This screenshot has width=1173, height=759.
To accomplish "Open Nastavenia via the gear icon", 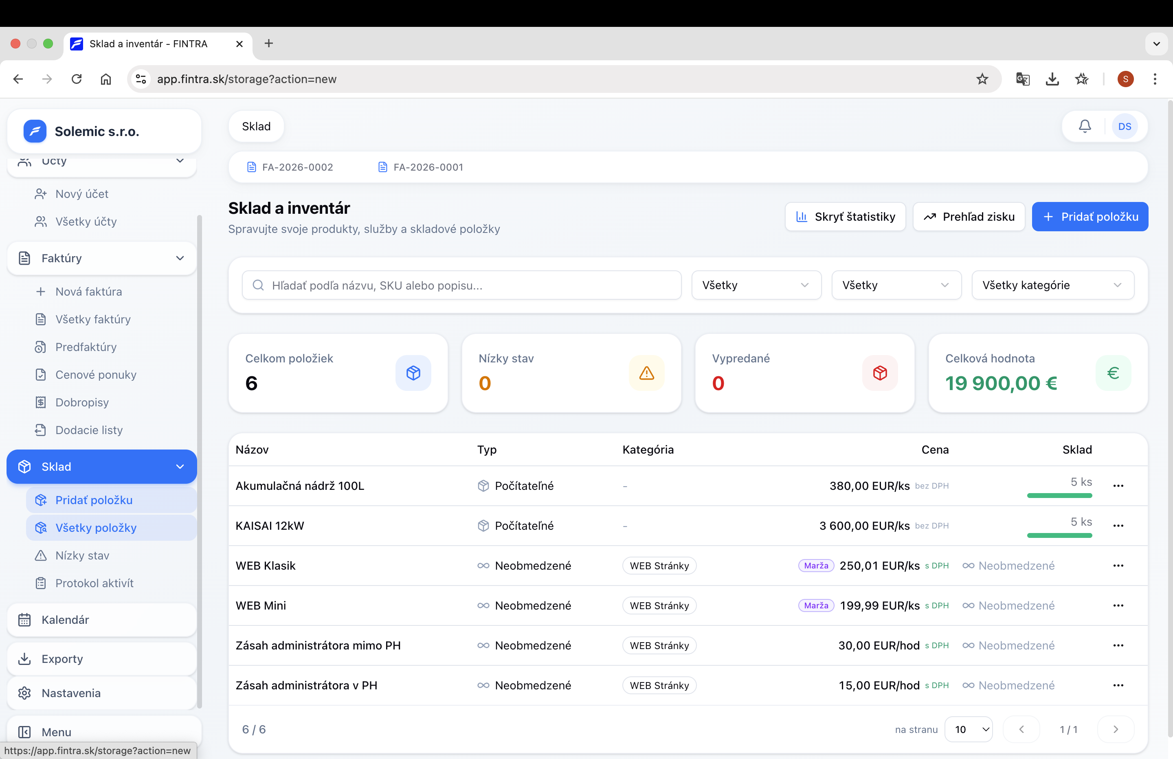I will [24, 693].
